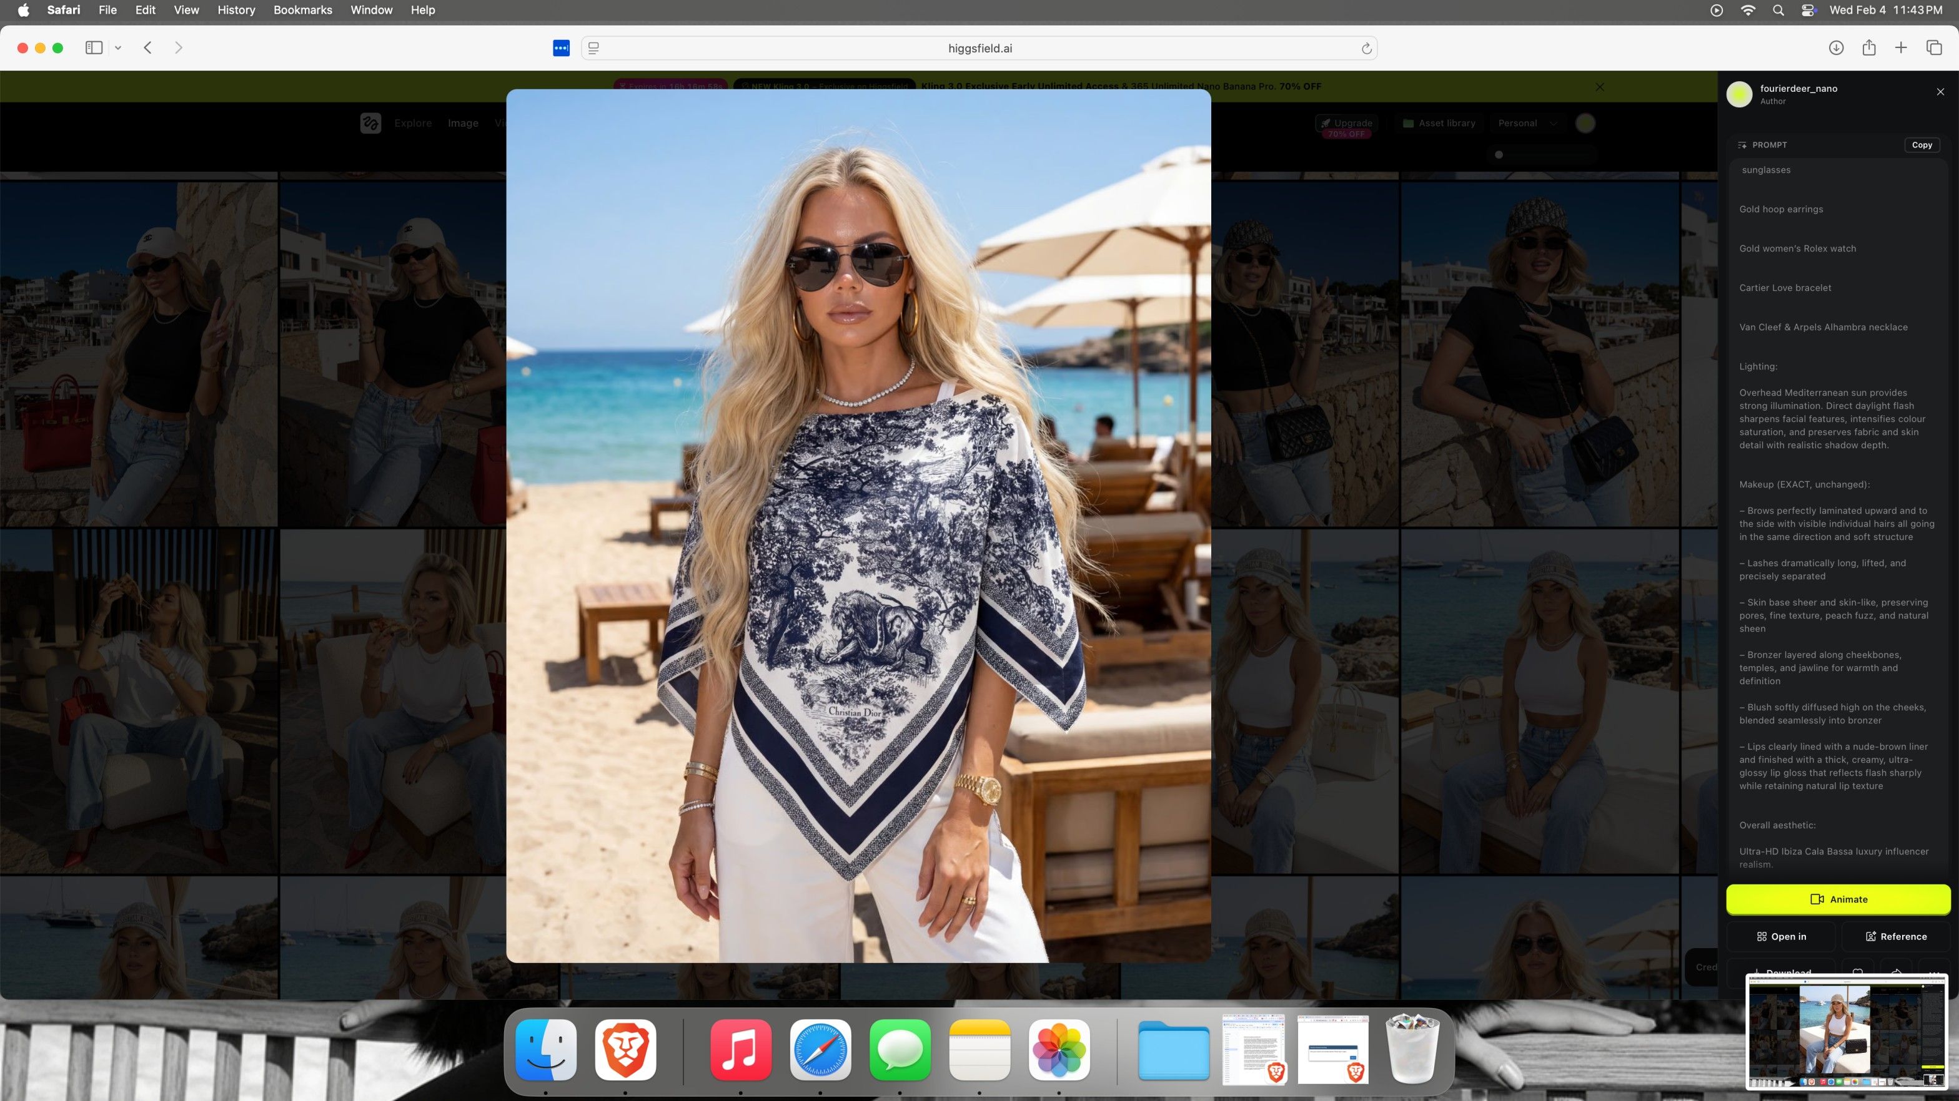Open macOS Control Center
Image resolution: width=1959 pixels, height=1101 pixels.
coord(1808,10)
